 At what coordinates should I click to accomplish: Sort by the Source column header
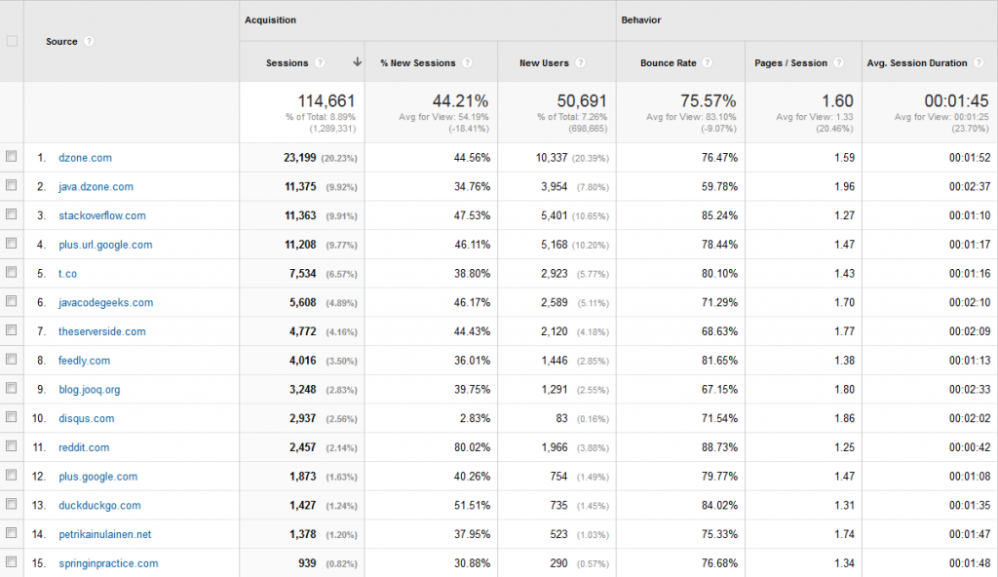[61, 41]
